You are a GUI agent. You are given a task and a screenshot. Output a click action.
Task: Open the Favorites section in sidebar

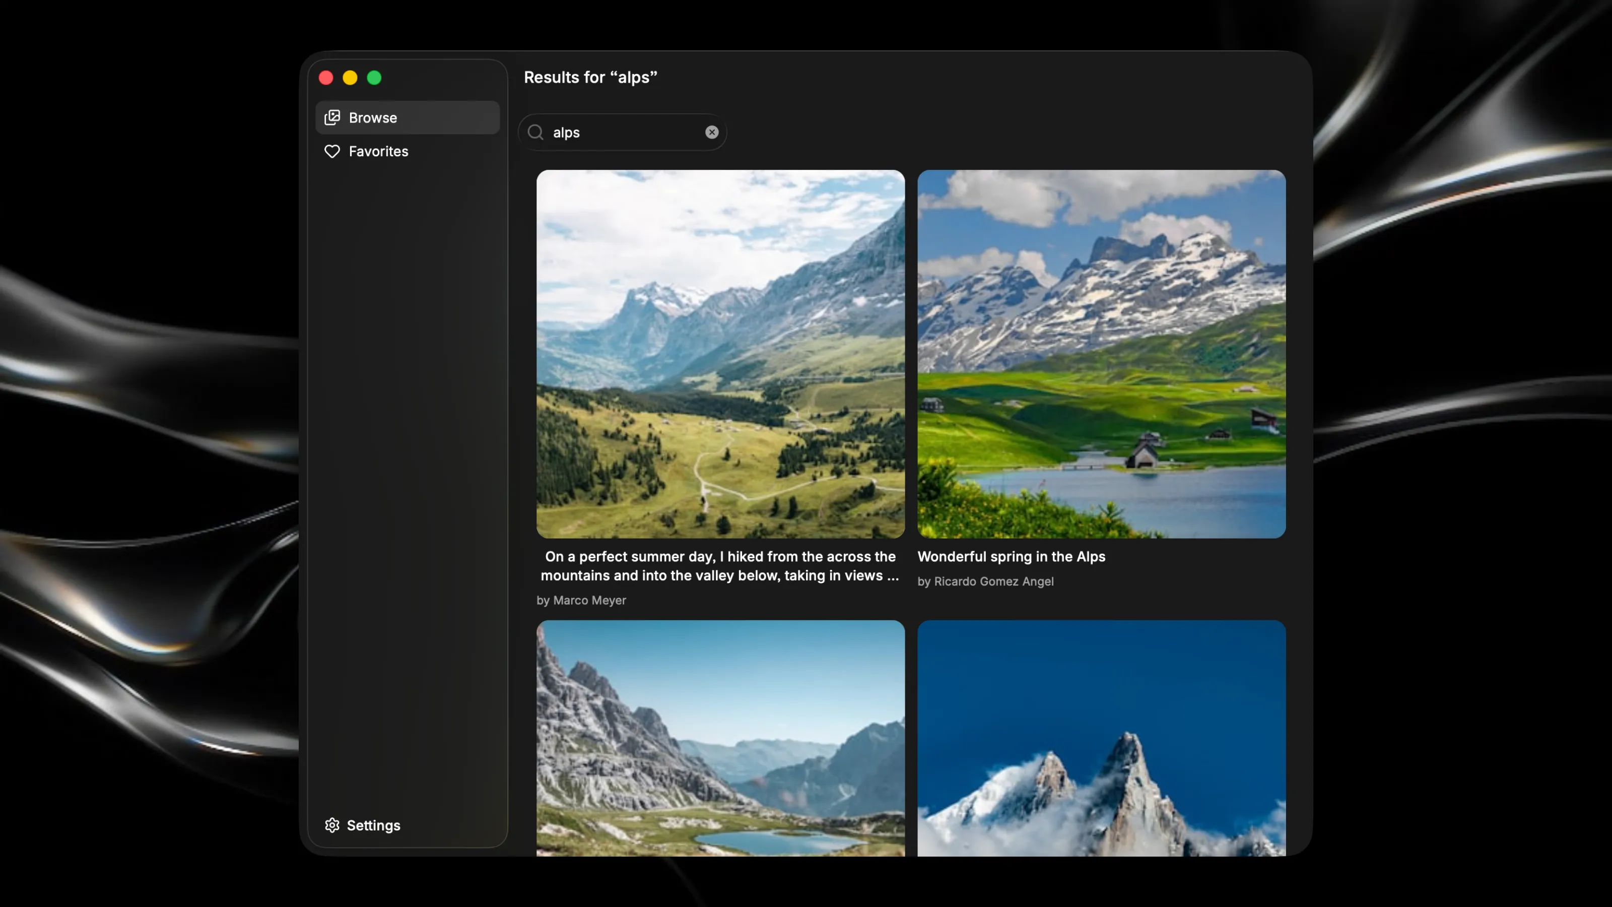[408, 151]
